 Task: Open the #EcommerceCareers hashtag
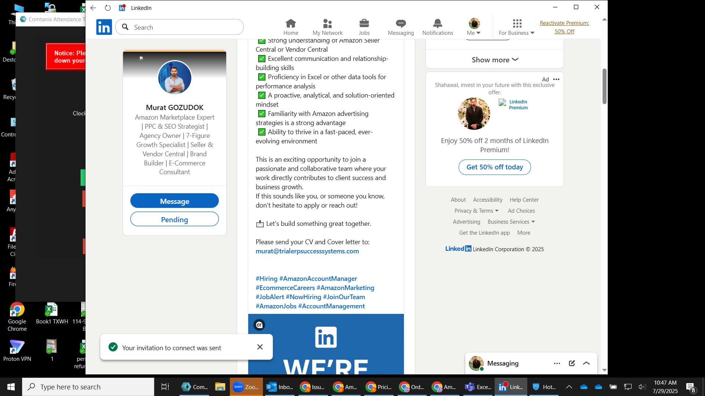[285, 288]
